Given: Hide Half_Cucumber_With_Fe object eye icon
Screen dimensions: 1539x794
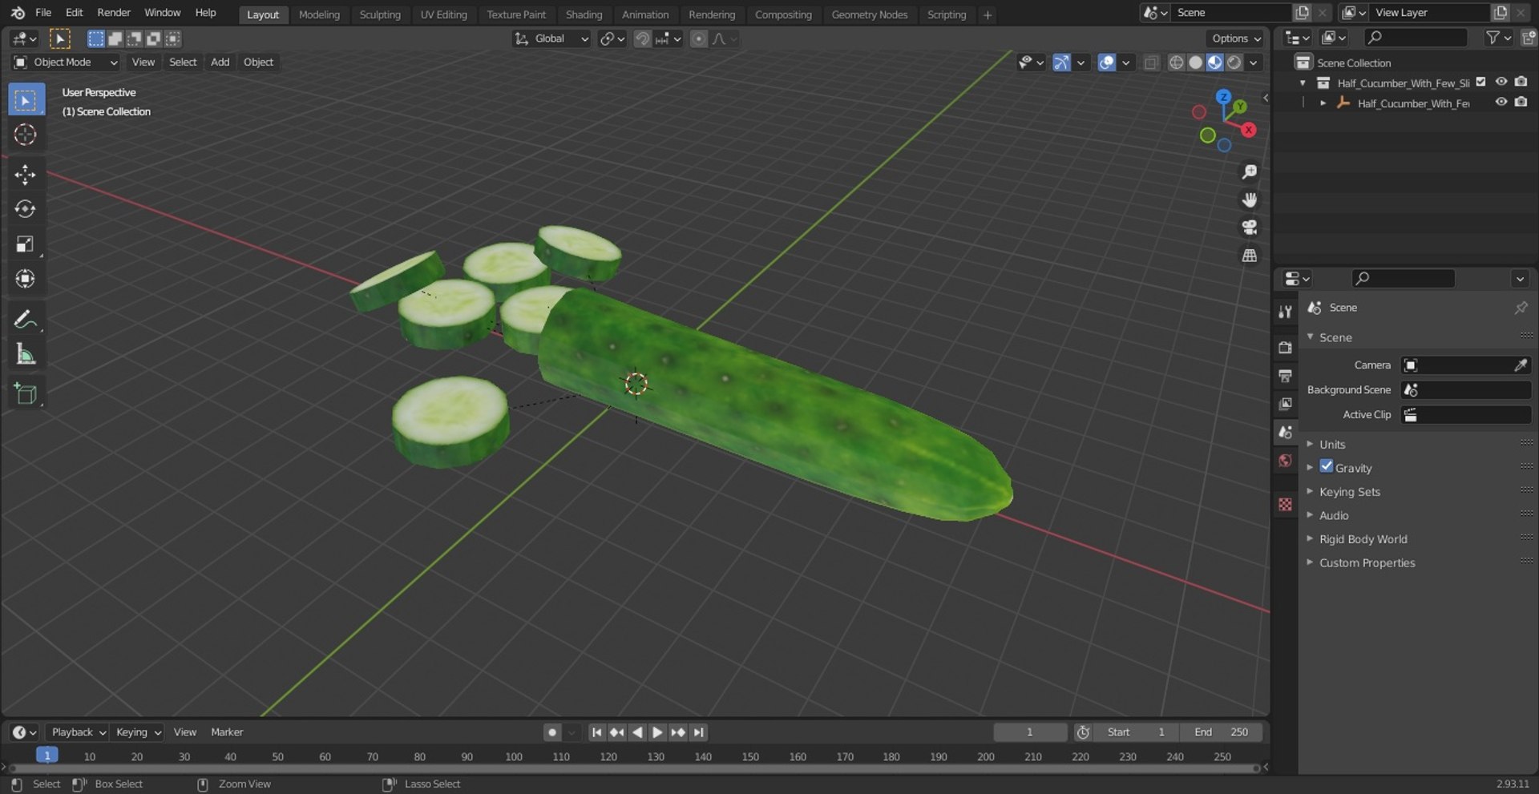Looking at the screenshot, I should click(x=1501, y=103).
